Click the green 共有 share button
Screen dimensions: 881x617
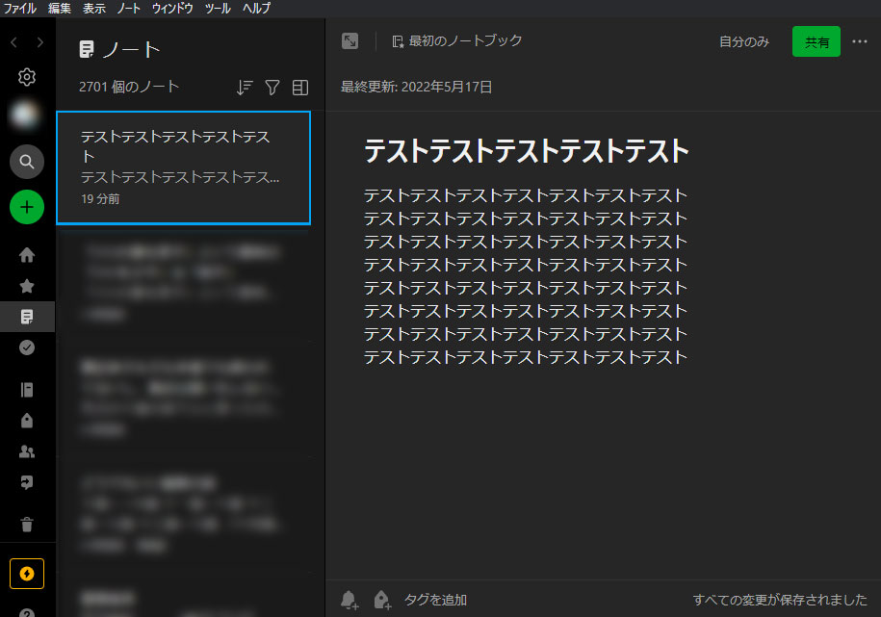816,41
